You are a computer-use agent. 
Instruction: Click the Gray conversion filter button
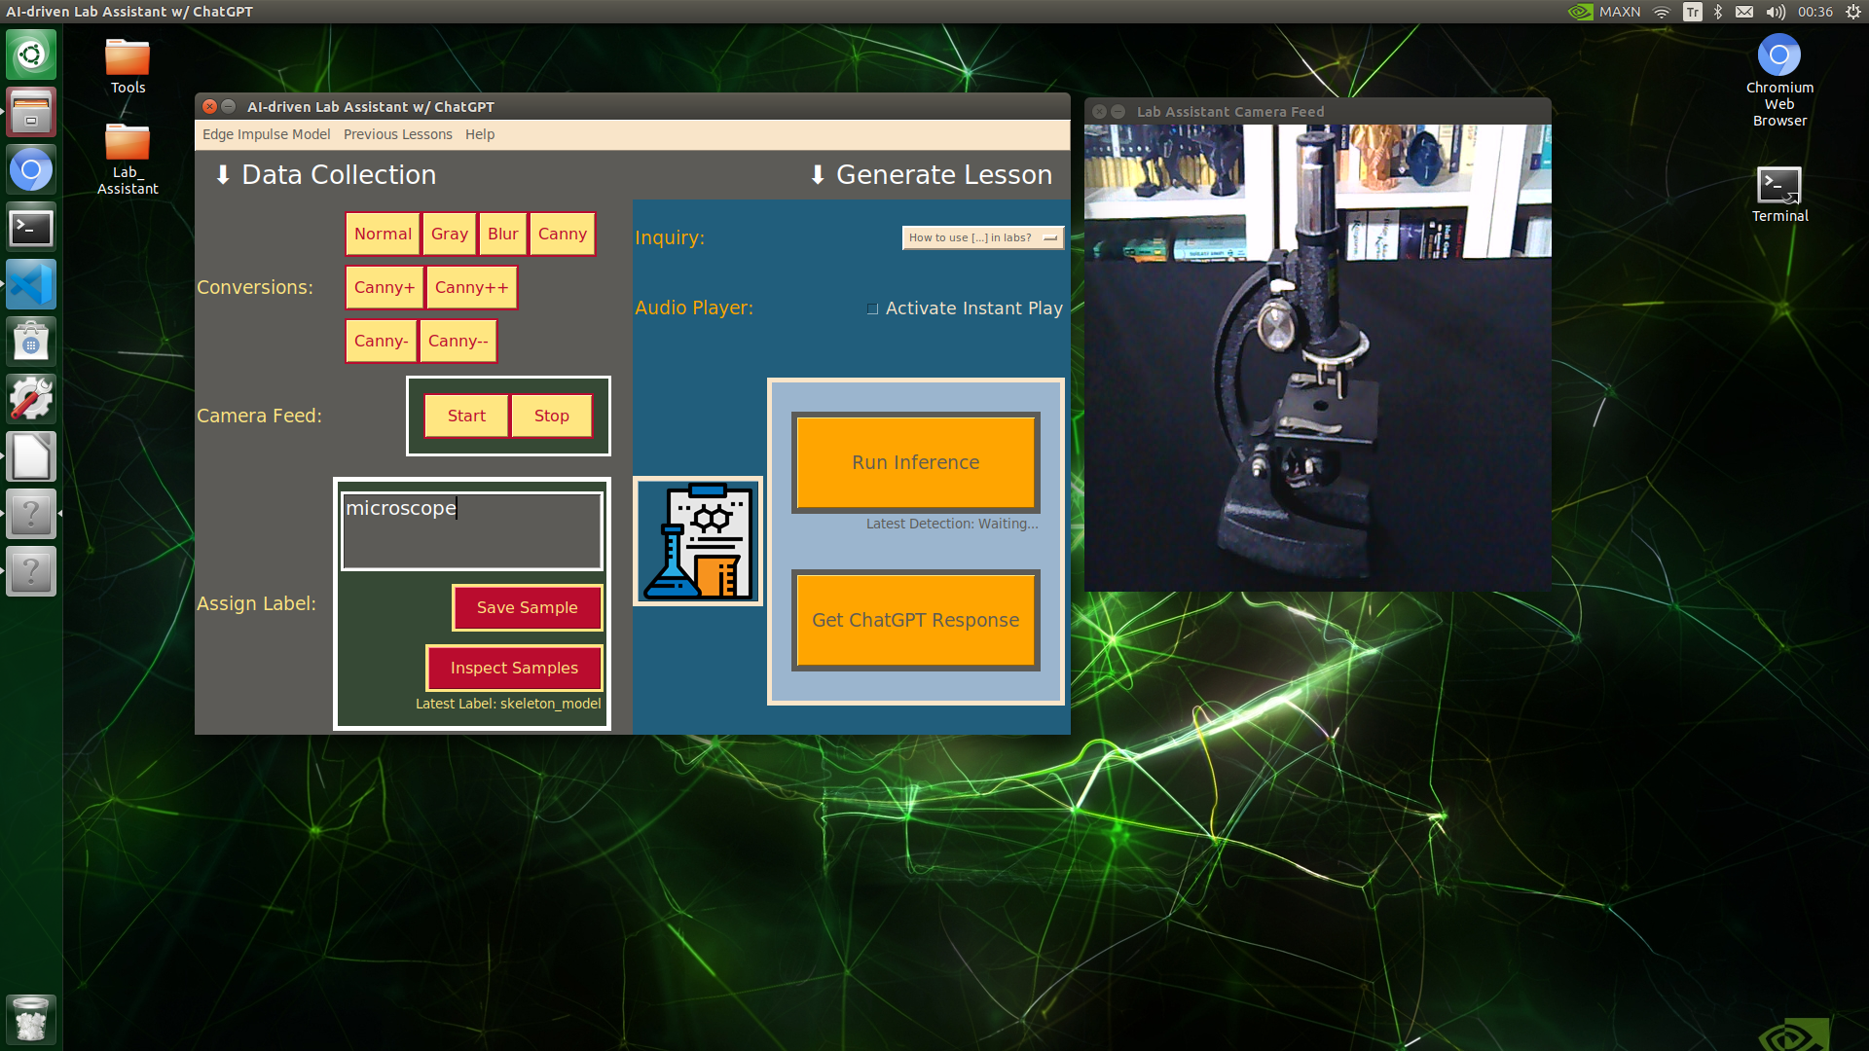coord(448,233)
